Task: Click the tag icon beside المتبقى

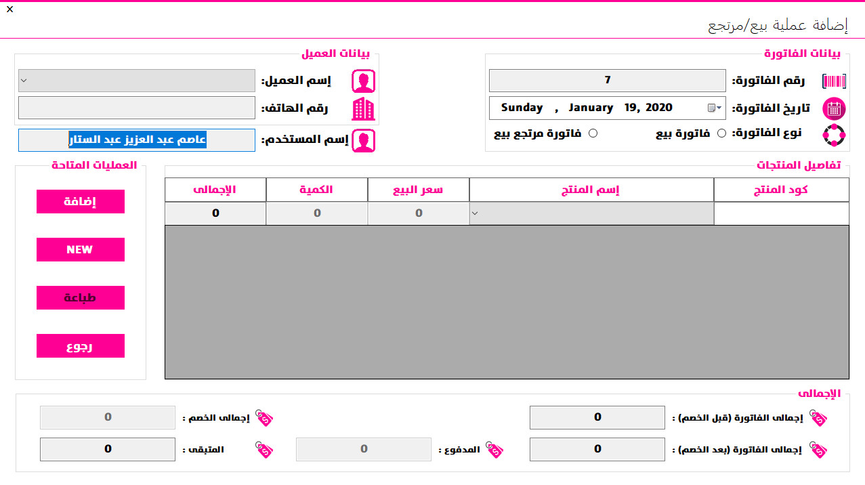Action: tap(264, 449)
